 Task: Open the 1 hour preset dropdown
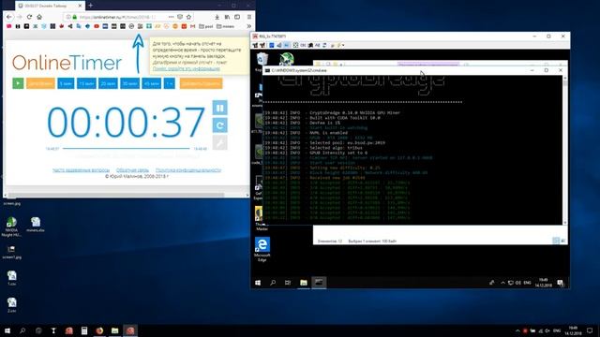(170, 83)
